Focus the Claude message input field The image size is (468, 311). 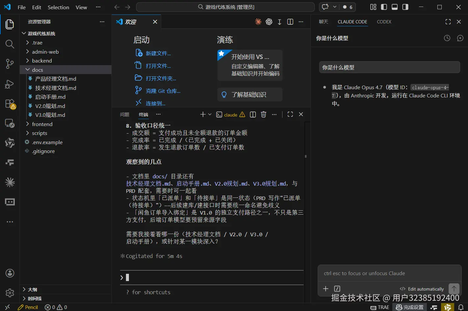point(390,273)
